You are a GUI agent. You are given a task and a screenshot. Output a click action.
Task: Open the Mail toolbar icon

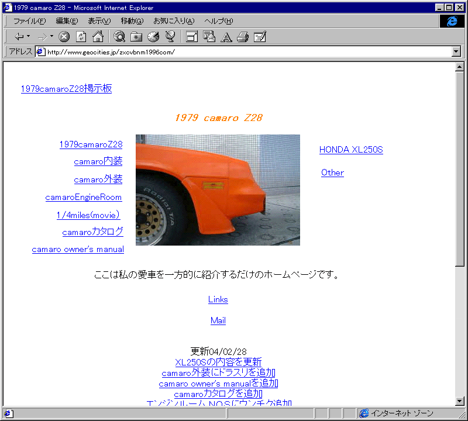point(209,37)
